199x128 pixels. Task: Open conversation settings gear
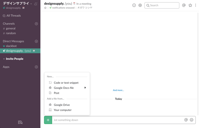140,5
